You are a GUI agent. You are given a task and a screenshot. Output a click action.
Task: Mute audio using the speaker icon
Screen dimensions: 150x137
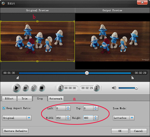(114, 88)
